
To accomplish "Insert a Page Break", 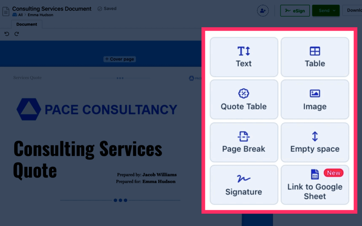I will 244,142.
